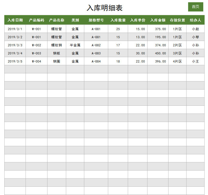The width and height of the screenshot is (208, 195).
Task: Select product code W-003
Action: (x=37, y=53)
